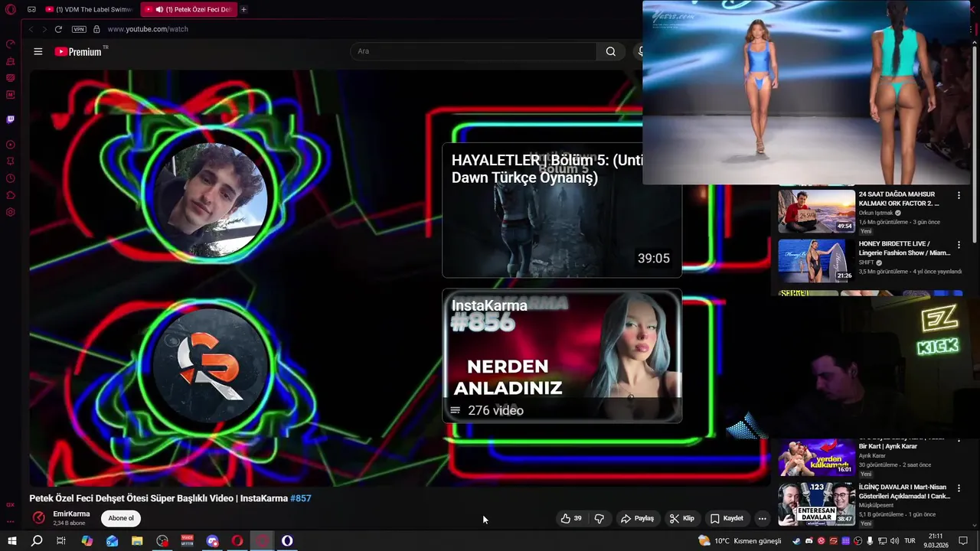Screen dimensions: 980x551
Task: Open sidebar history clock icon
Action: click(x=11, y=178)
